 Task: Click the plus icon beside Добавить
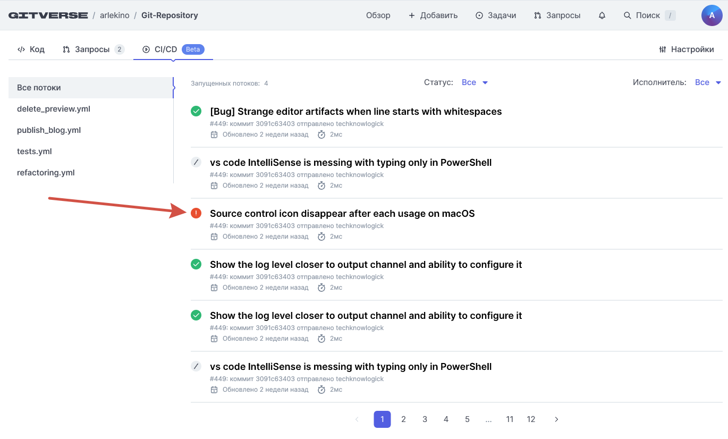[x=411, y=15]
